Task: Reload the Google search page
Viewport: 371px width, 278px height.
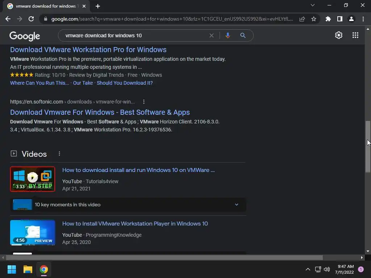Action: click(31, 19)
